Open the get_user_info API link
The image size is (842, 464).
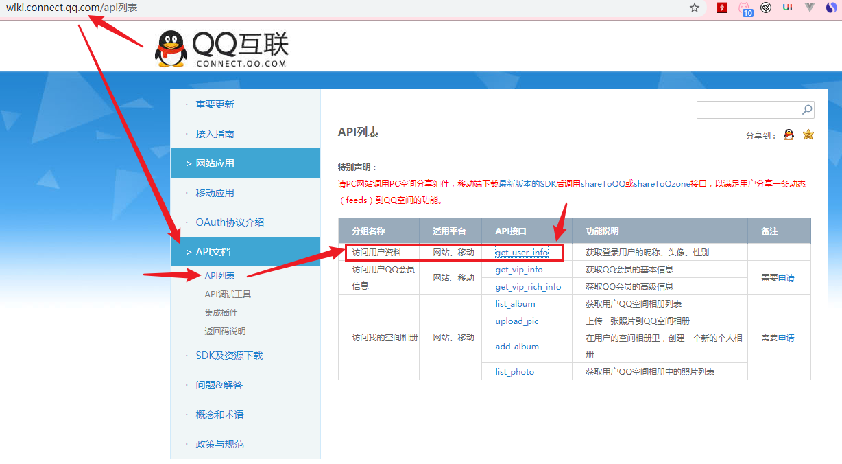click(522, 252)
